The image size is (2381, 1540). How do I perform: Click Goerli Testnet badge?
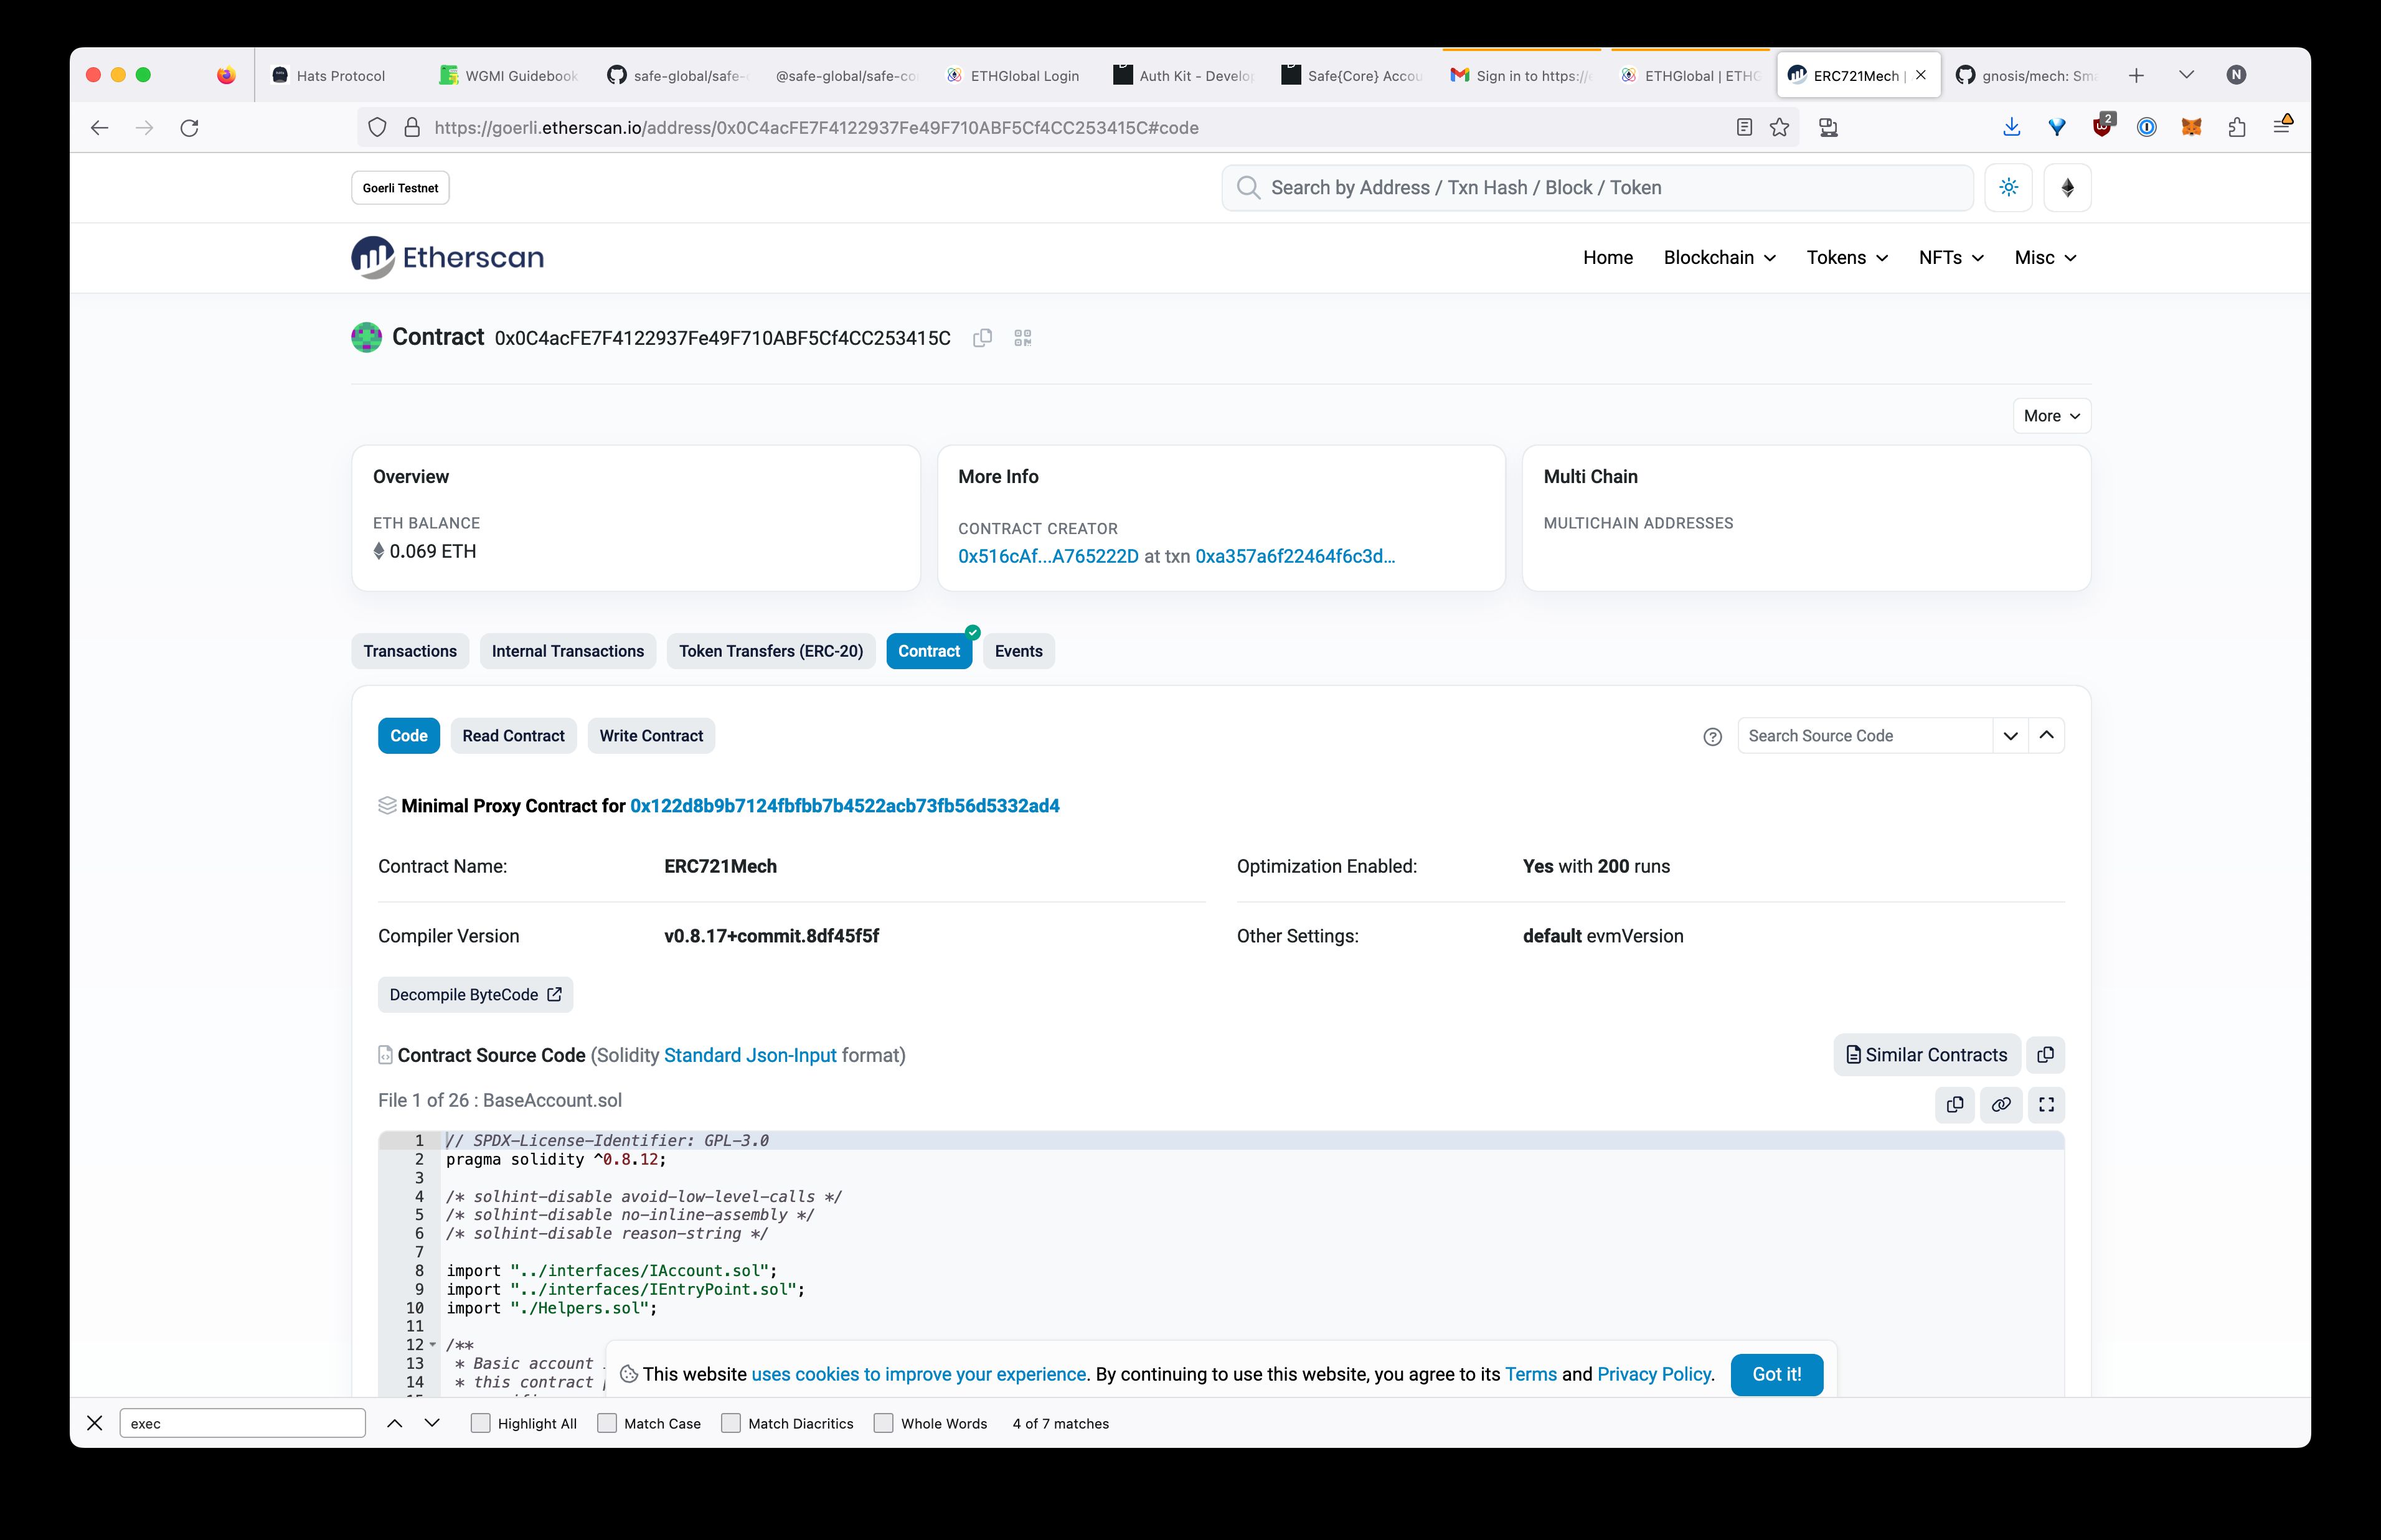(400, 188)
